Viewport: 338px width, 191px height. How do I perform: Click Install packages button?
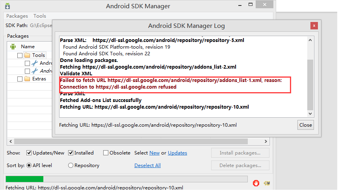point(240,153)
